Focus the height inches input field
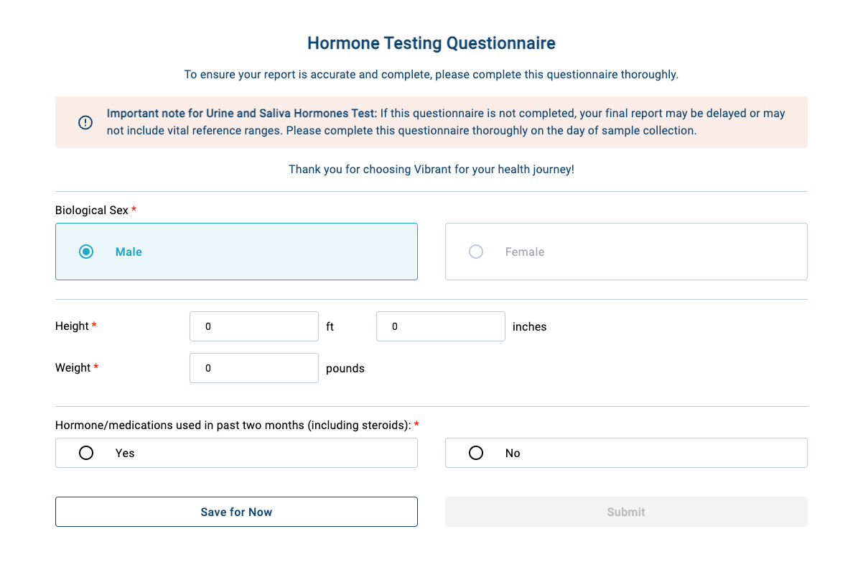 click(440, 326)
